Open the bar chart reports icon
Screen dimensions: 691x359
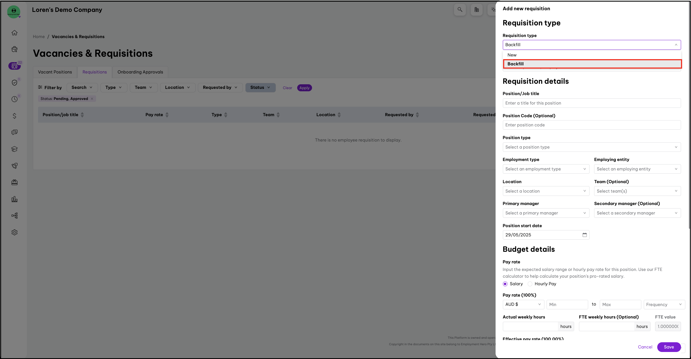15,199
